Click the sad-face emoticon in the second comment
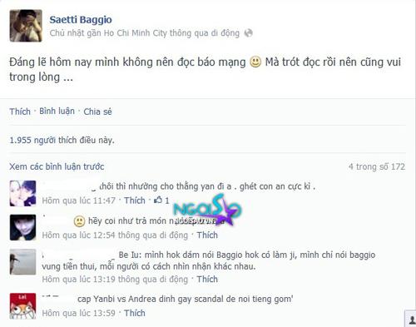The width and height of the screenshot is (416, 327). point(79,221)
